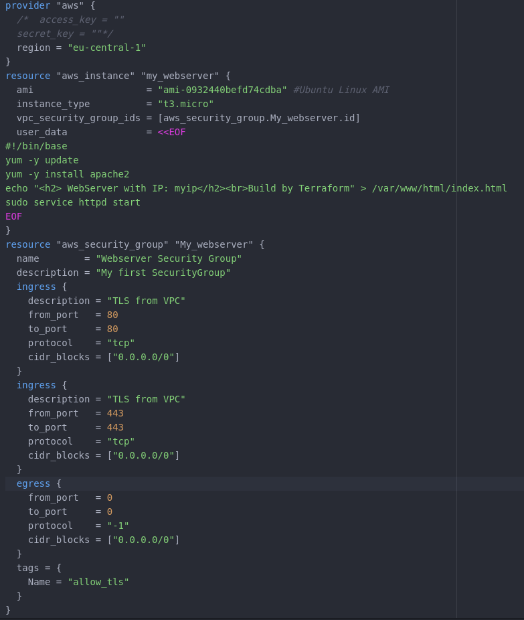The image size is (524, 620).
Task: Click the tags attribute name
Action: 27,568
